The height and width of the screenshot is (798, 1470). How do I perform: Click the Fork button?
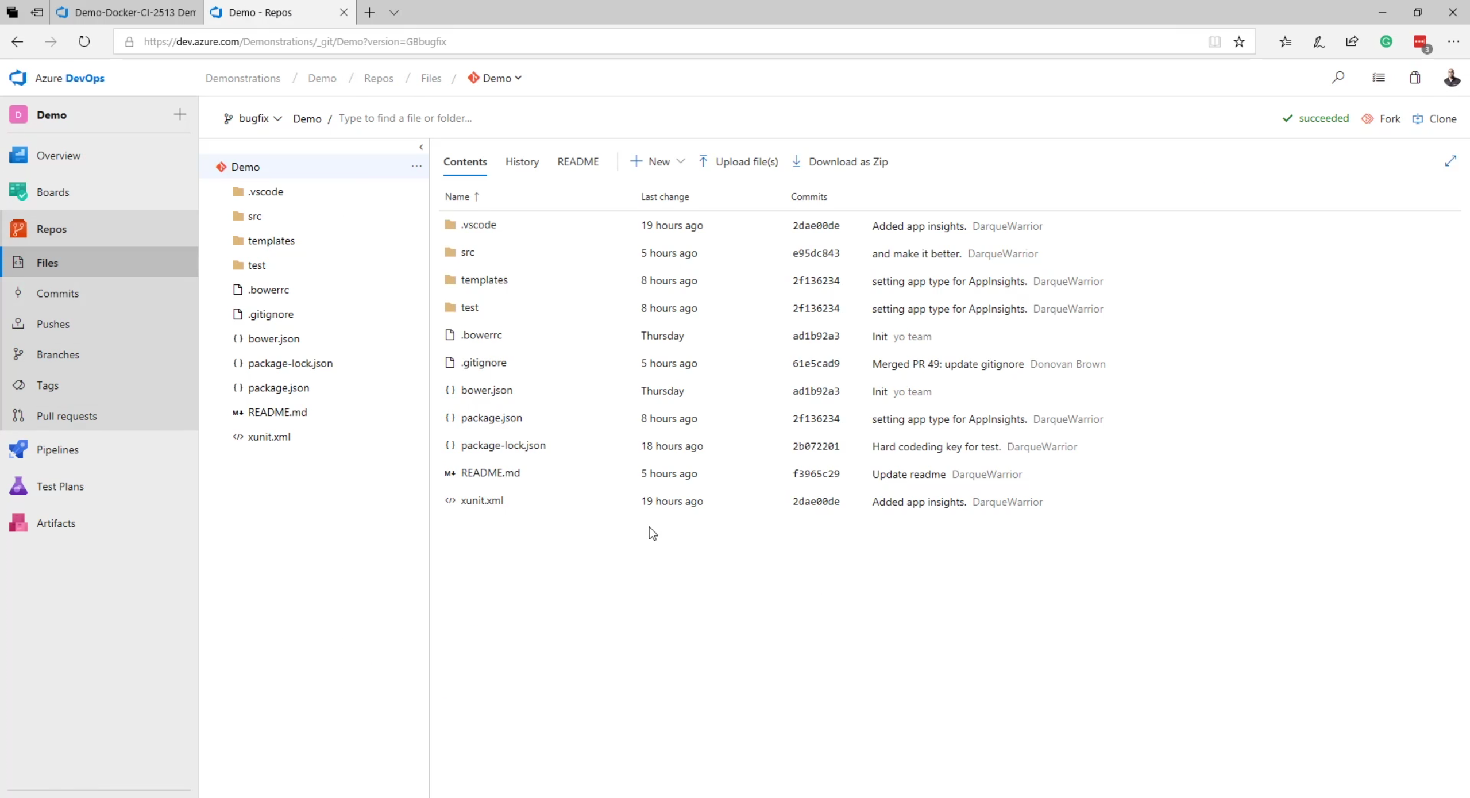[x=1381, y=119]
